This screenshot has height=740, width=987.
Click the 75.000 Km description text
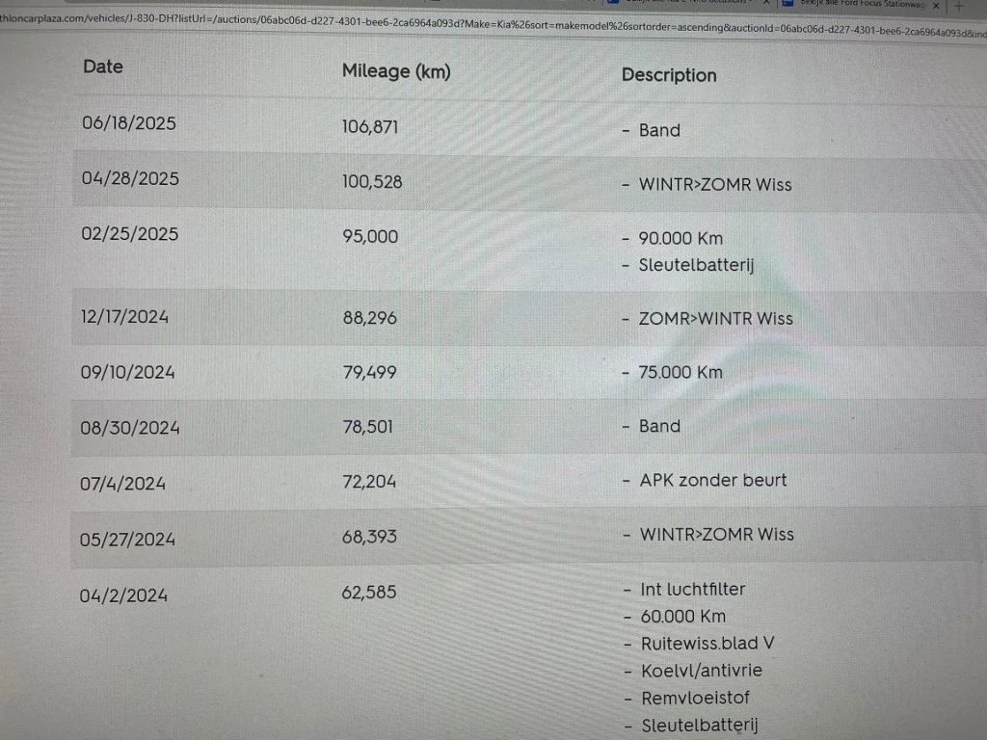(680, 372)
